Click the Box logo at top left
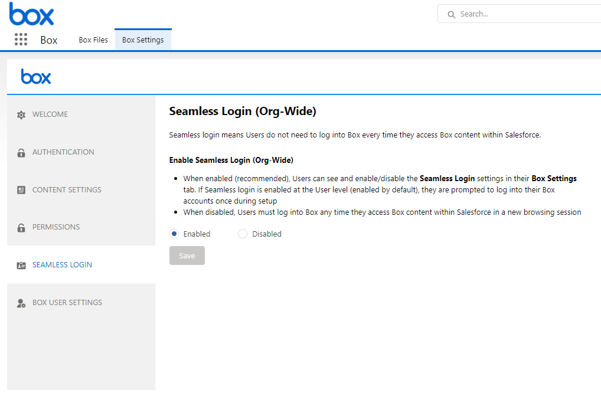 [x=31, y=14]
